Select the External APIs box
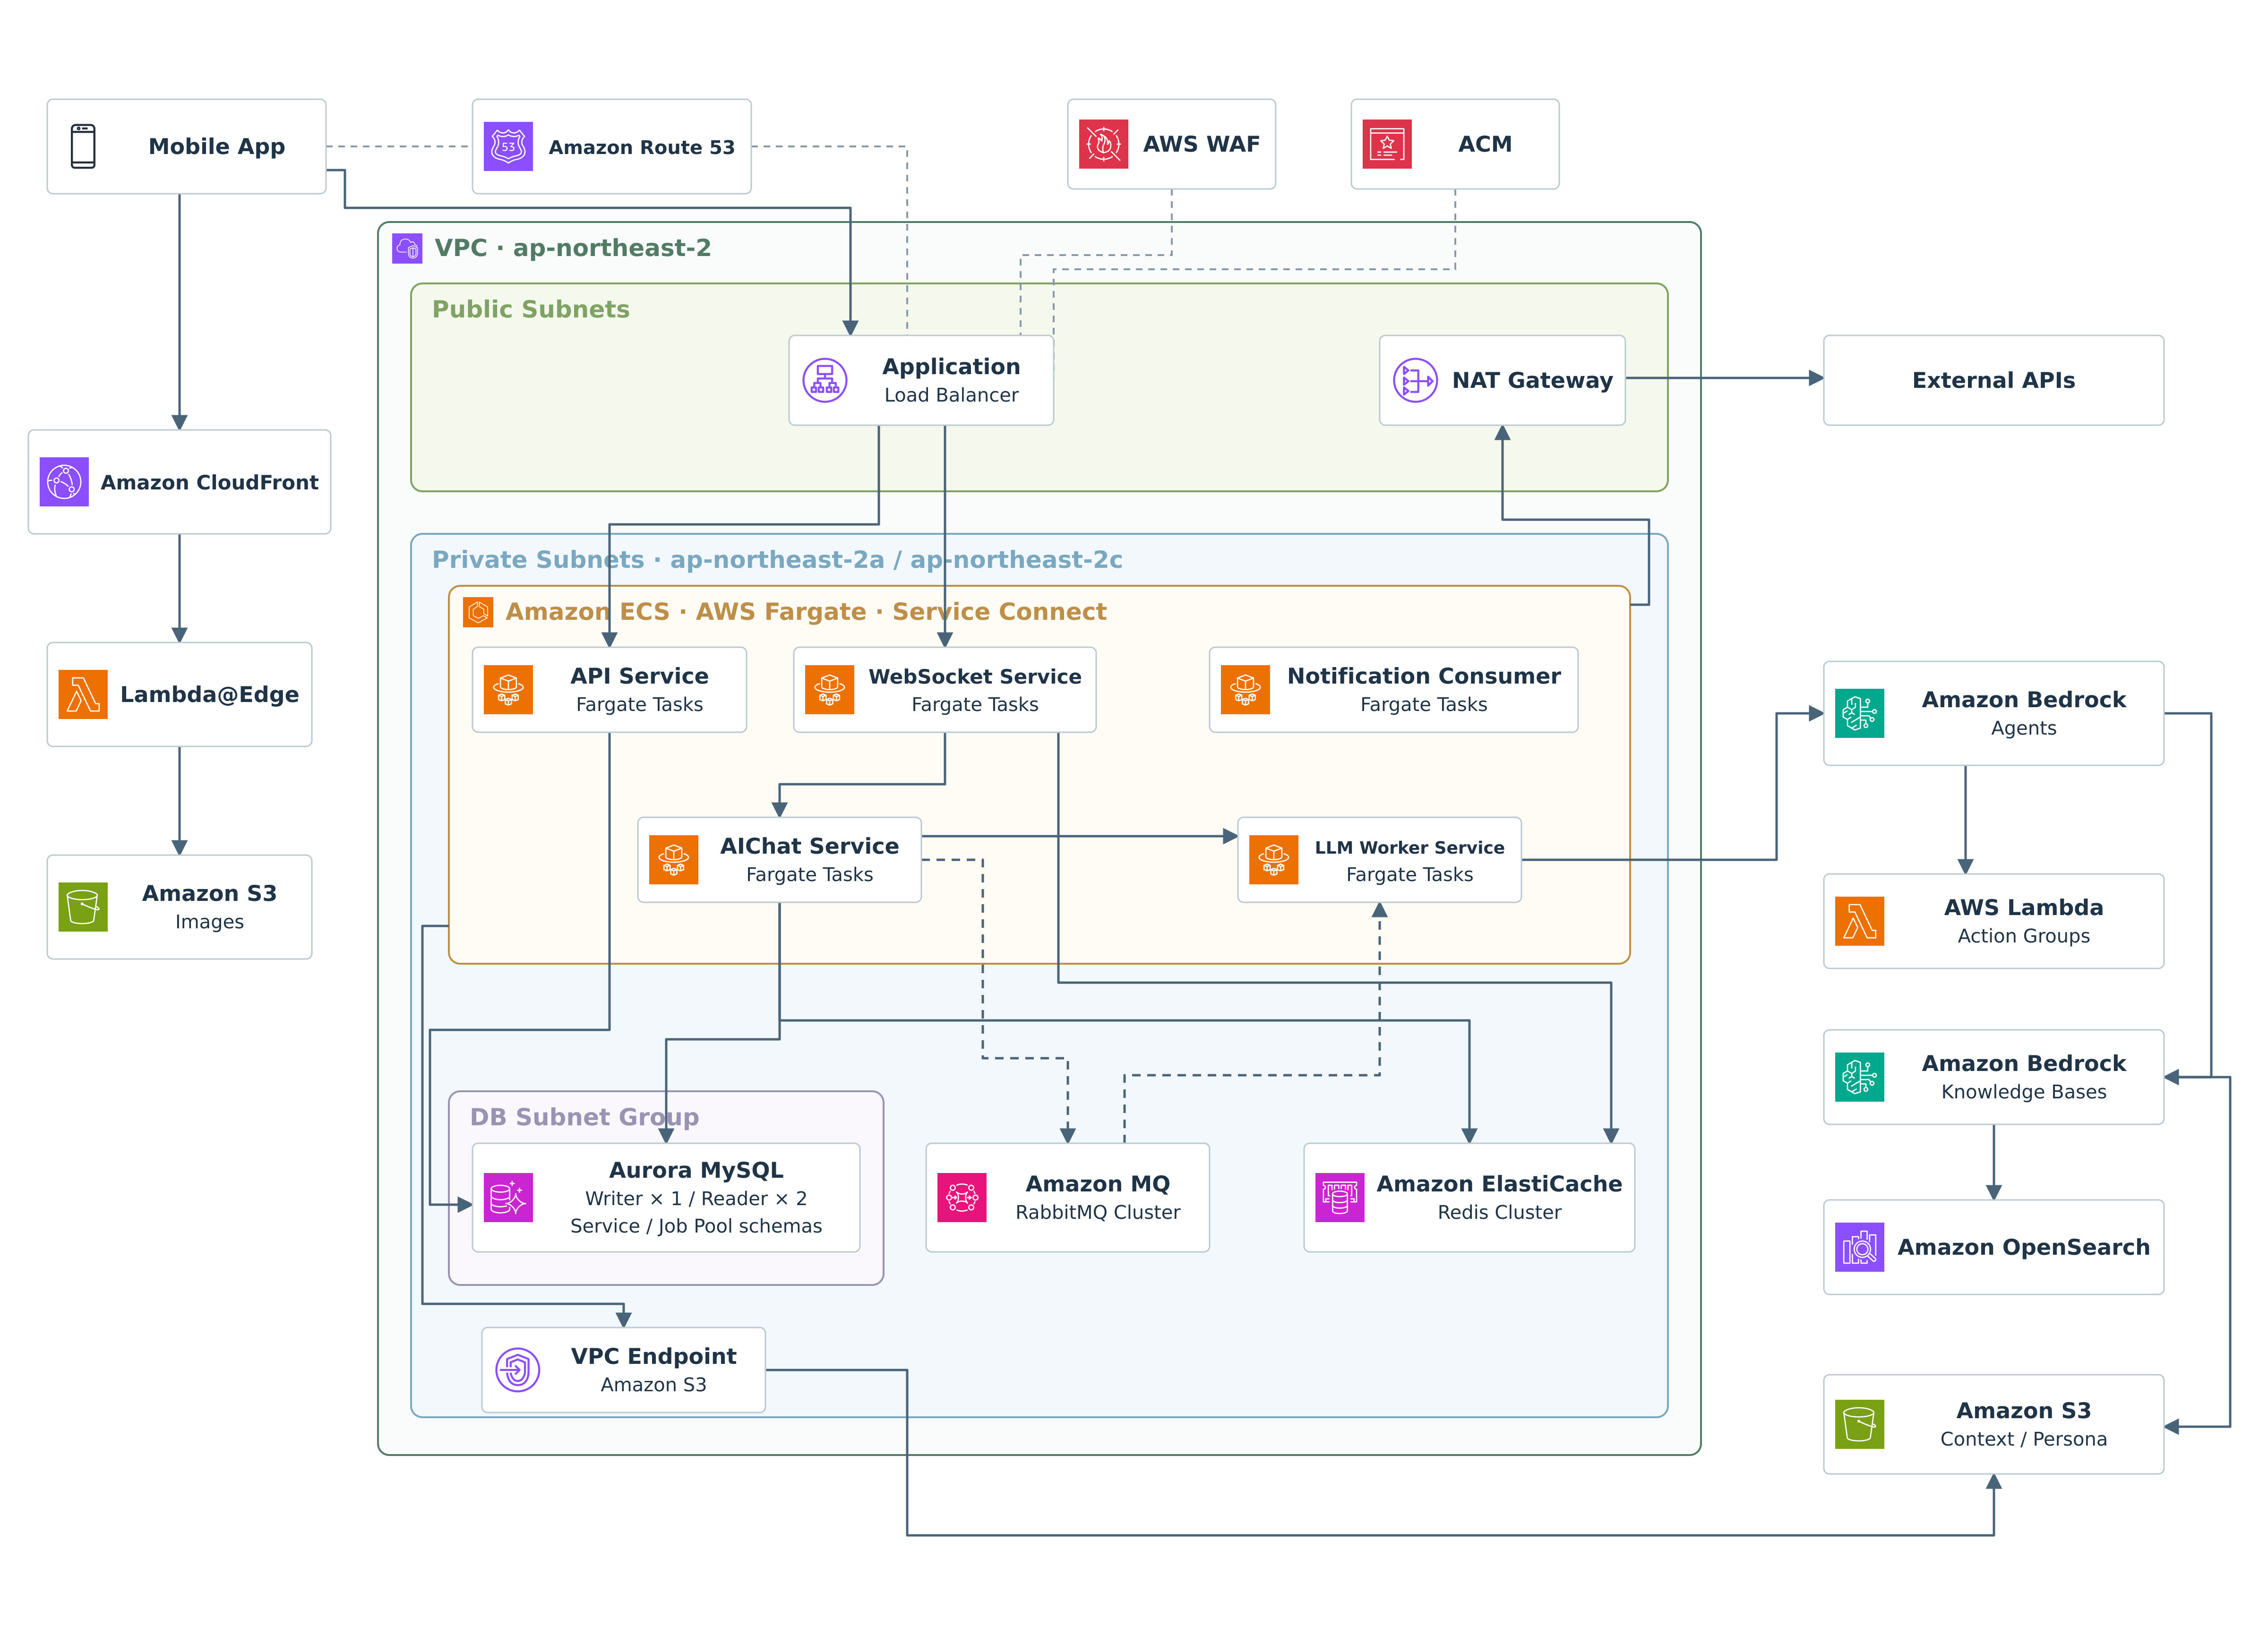 tap(1993, 380)
